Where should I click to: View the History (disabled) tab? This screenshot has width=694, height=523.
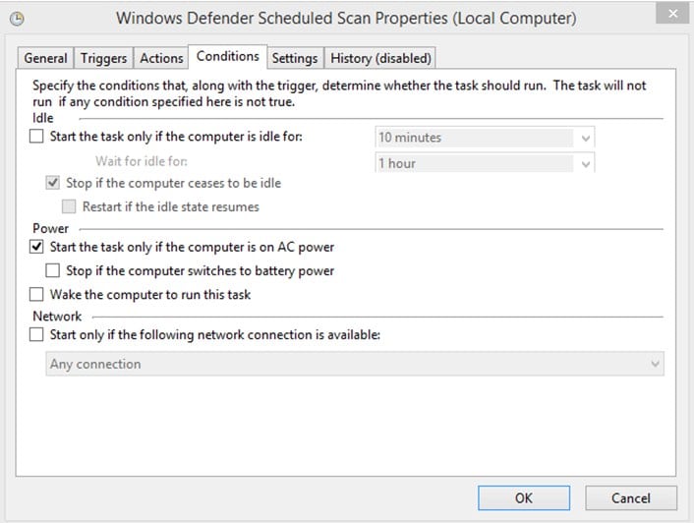[x=380, y=58]
